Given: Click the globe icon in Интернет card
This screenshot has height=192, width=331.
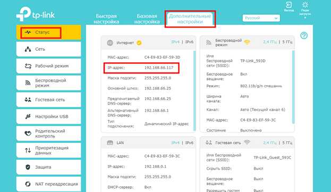Looking at the screenshot, I should click(110, 43).
